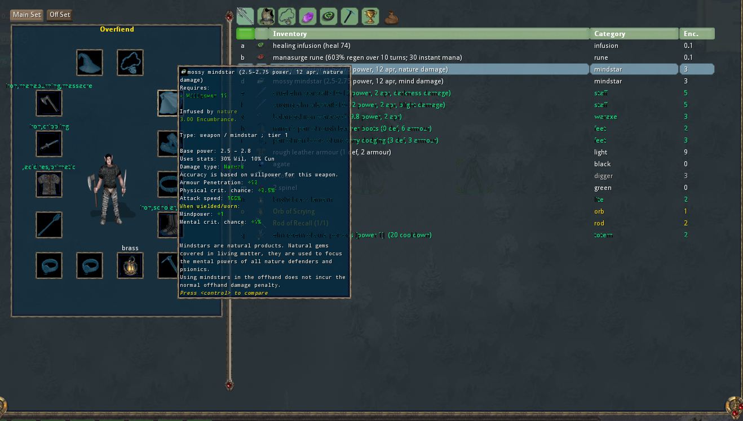Select the chainmail body armour slot
Viewport: 743px width, 421px height.
[49, 184]
